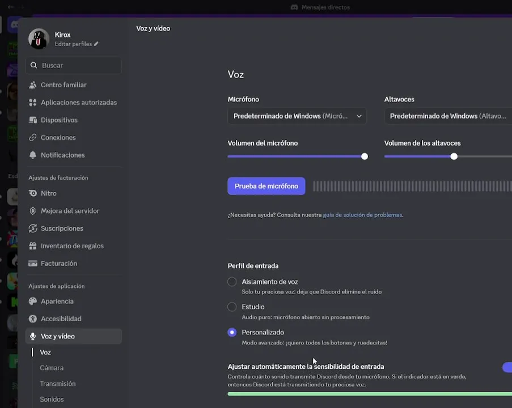Screen dimensions: 512x408
Task: Select the Aislamiento de voz radio option
Action: point(232,282)
